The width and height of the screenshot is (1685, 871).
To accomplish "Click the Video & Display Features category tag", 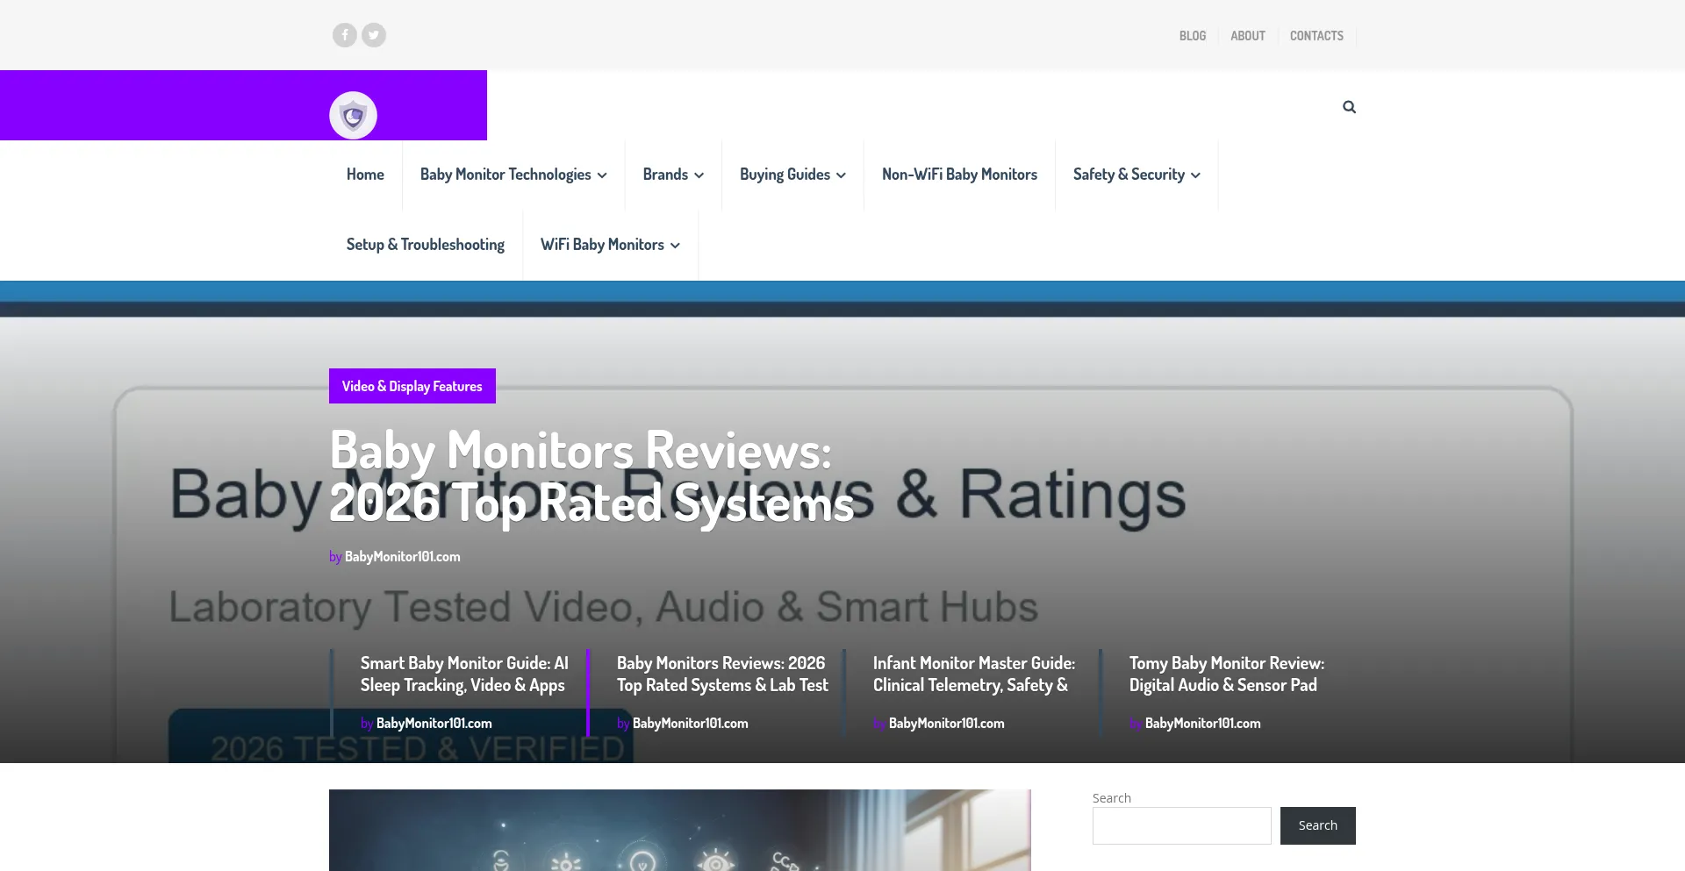I will [x=412, y=386].
